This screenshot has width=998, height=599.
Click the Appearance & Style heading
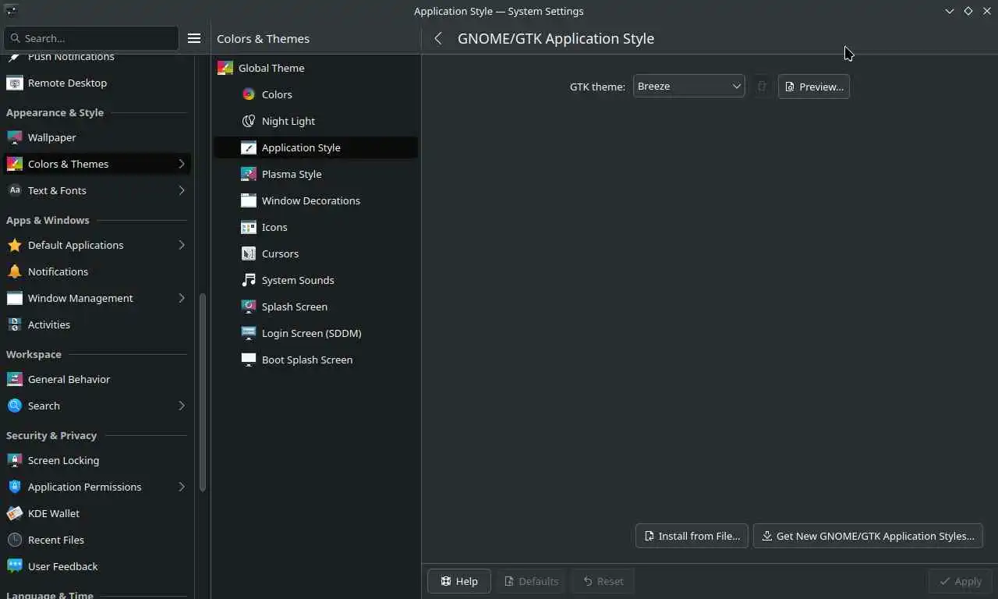point(55,112)
